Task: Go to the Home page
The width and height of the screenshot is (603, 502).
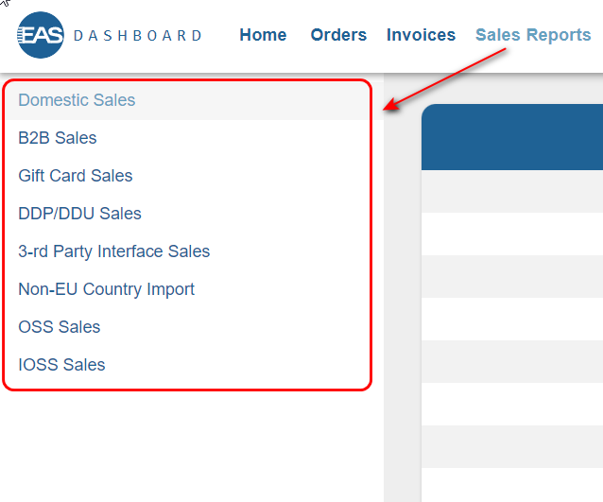Action: pos(263,35)
